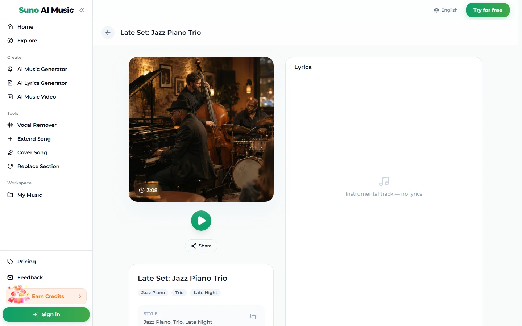Click the Explore compass icon
This screenshot has width=522, height=326.
click(10, 41)
